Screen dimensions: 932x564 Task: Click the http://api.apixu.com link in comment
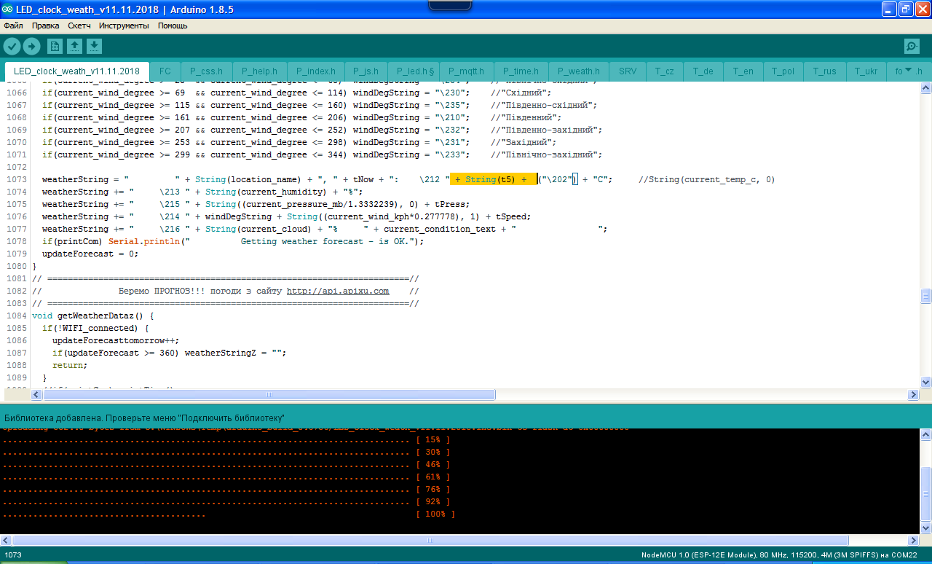[x=338, y=291]
